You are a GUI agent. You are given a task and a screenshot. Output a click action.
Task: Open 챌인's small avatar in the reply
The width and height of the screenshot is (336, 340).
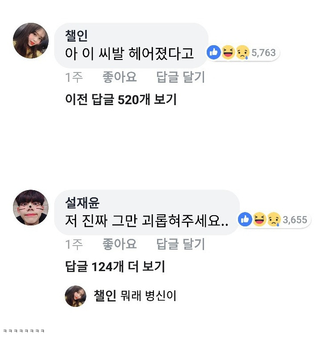[x=76, y=296]
